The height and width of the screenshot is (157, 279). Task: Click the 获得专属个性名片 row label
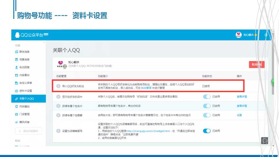click(72, 106)
